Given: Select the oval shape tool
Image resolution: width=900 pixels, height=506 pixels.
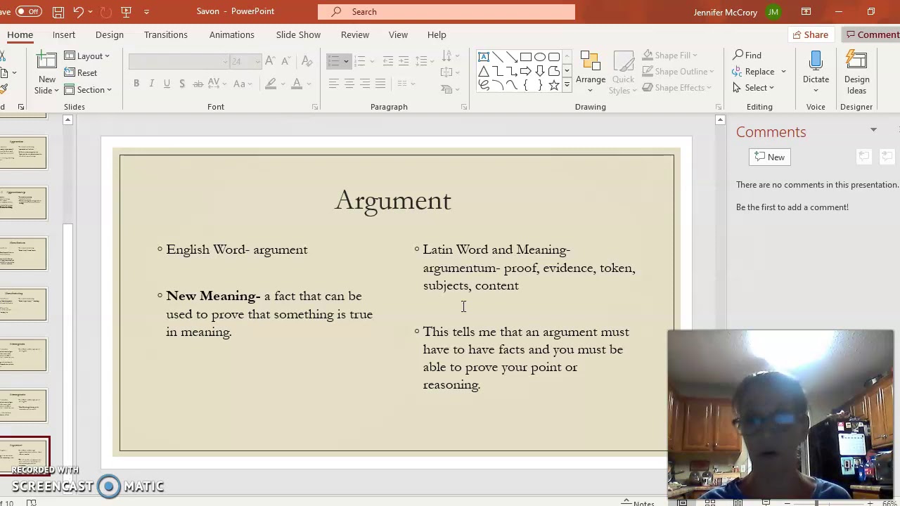Looking at the screenshot, I should tap(540, 57).
